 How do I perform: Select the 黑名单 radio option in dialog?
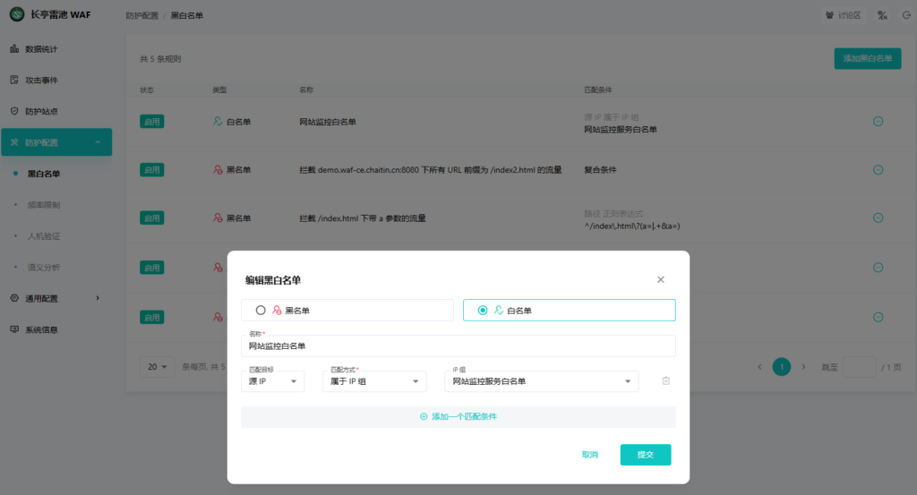point(347,311)
